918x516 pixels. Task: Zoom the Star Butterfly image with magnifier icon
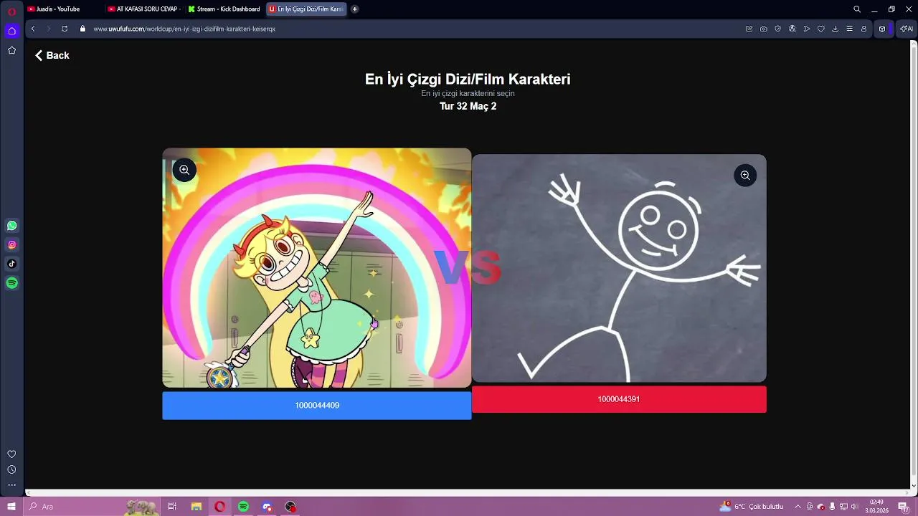tap(184, 170)
